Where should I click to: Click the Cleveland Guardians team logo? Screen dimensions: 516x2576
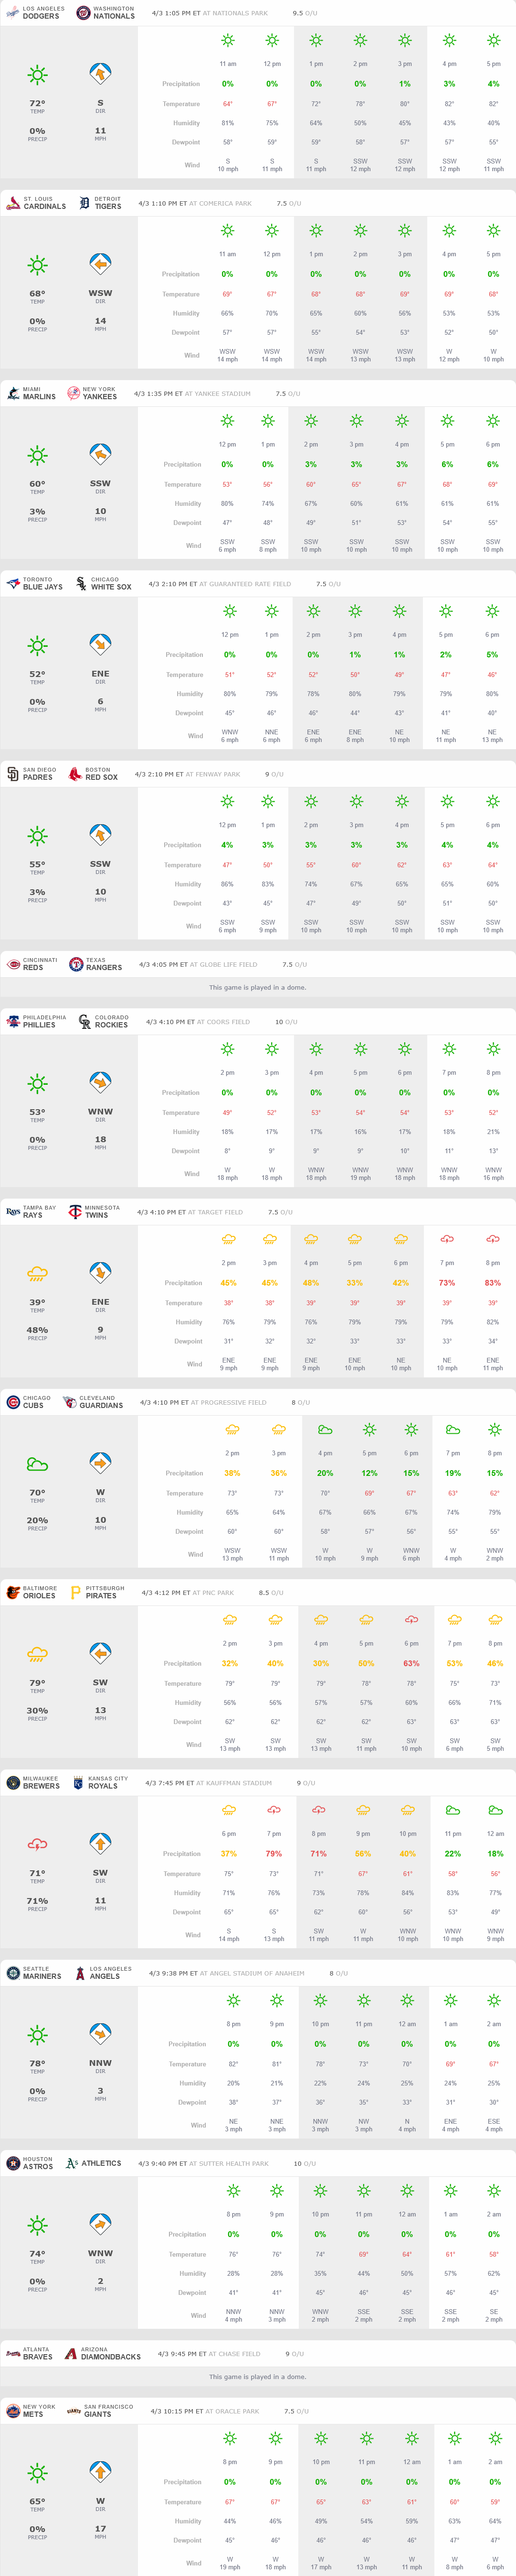[69, 1402]
